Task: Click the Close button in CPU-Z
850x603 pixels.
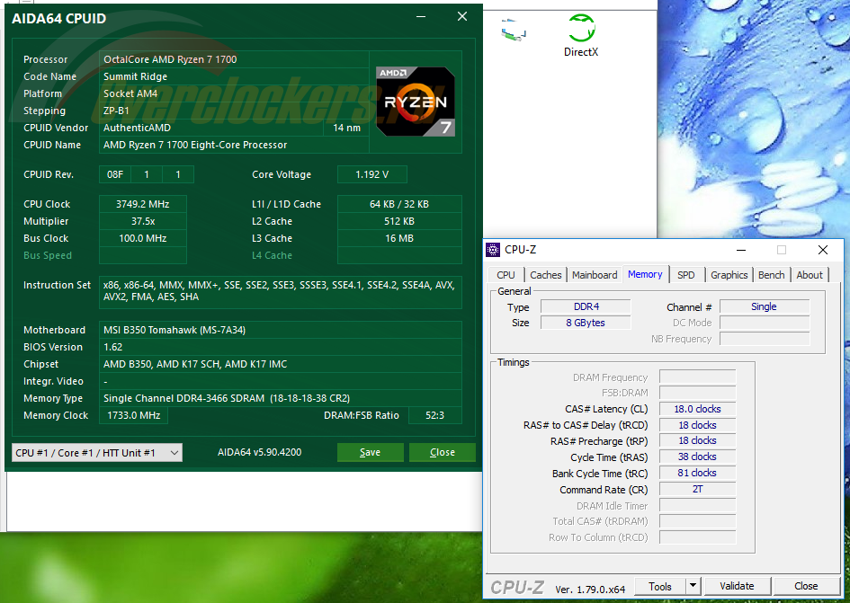Action: pos(806,586)
